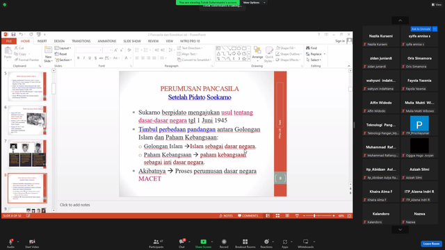Start Video in Zoom toolbar
The width and height of the screenshot is (445, 250).
pos(32,243)
